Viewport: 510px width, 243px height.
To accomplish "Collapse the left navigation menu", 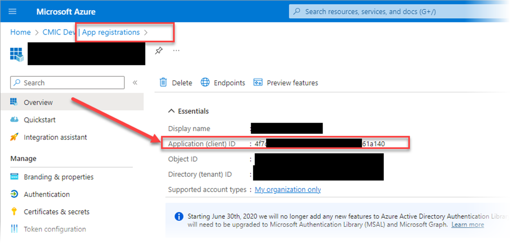I will click(135, 82).
